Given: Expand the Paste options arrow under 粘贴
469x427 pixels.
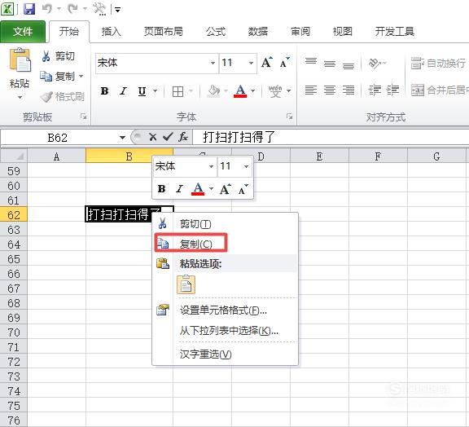Looking at the screenshot, I should tap(20, 97).
